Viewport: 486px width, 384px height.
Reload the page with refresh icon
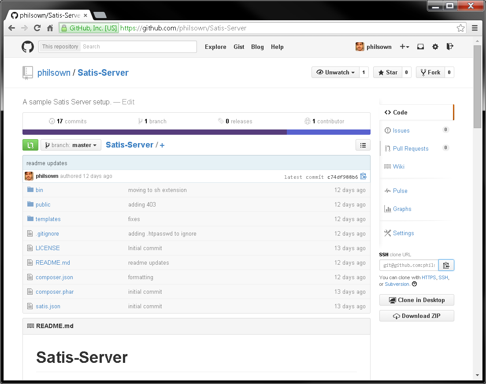(37, 28)
